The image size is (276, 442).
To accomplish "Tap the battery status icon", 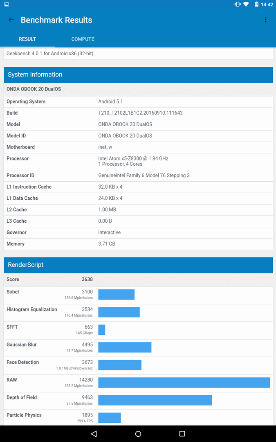I will click(256, 4).
